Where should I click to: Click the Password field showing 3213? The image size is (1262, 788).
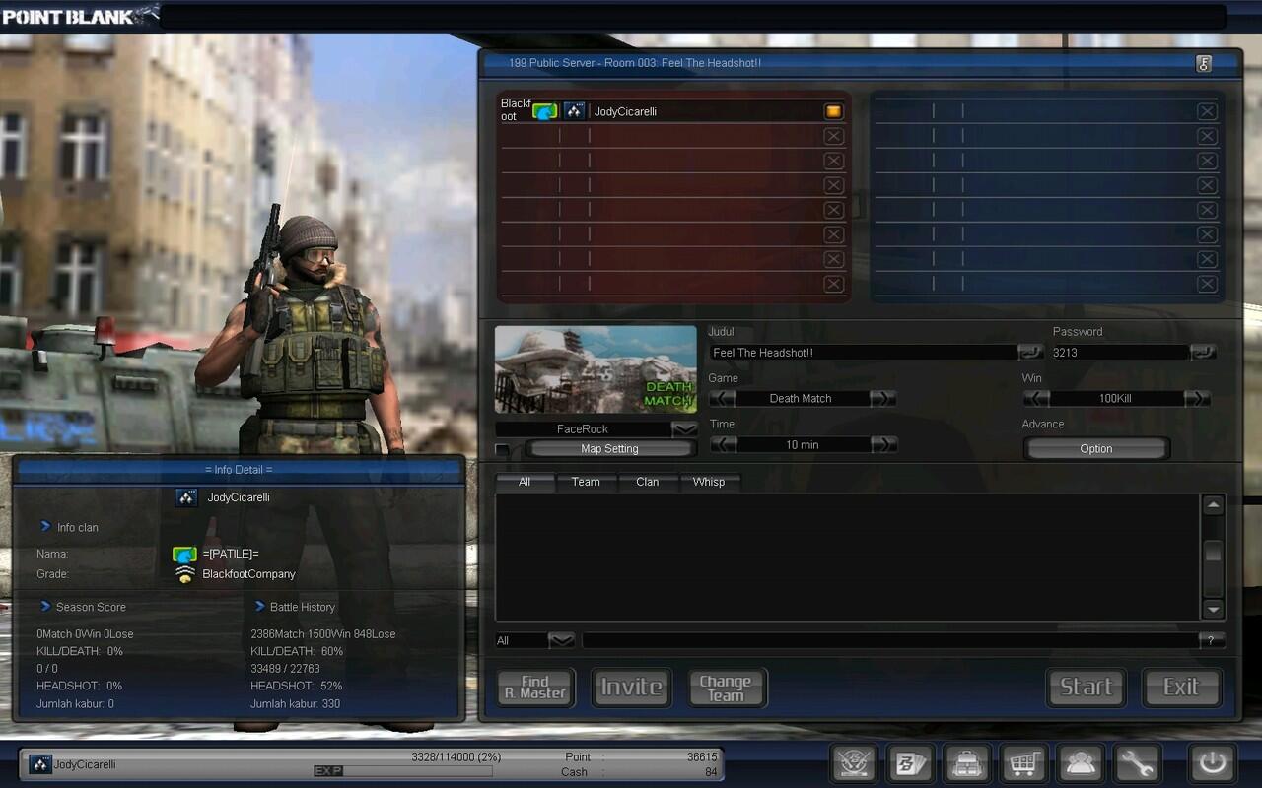(x=1119, y=352)
